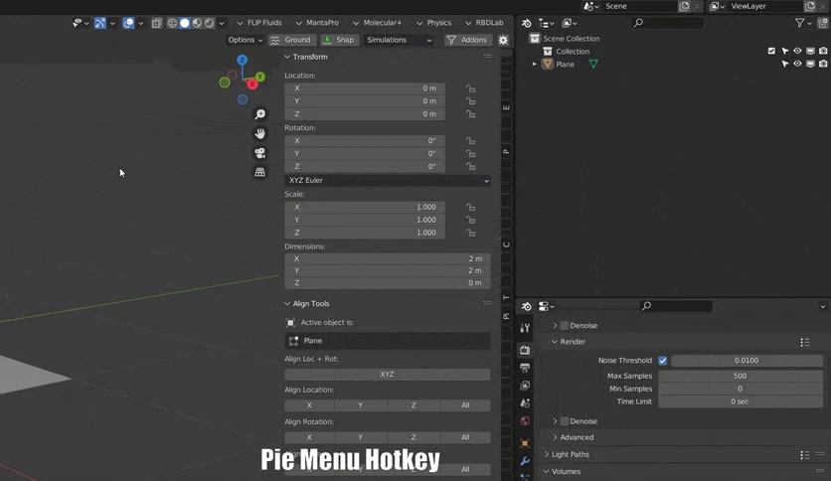Click the Noise Threshold 0.0100 value field

(x=747, y=360)
